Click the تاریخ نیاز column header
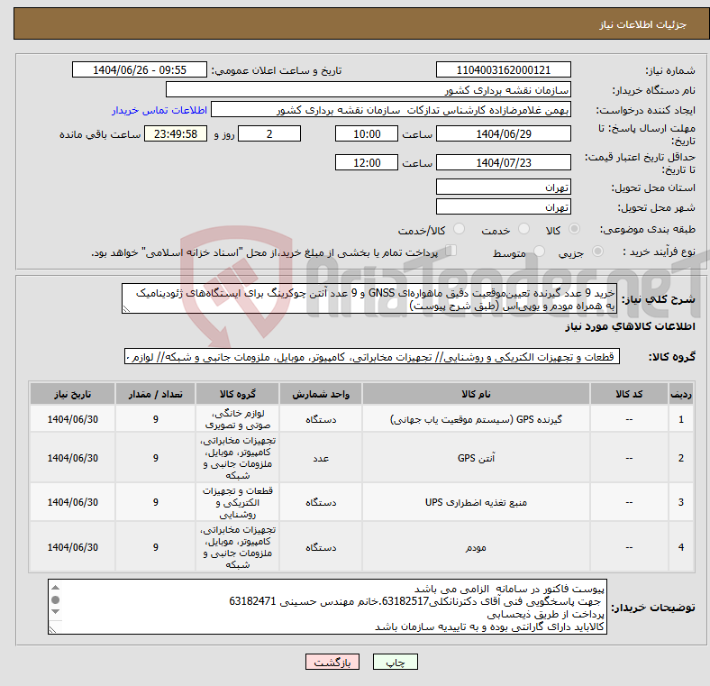 [x=72, y=394]
